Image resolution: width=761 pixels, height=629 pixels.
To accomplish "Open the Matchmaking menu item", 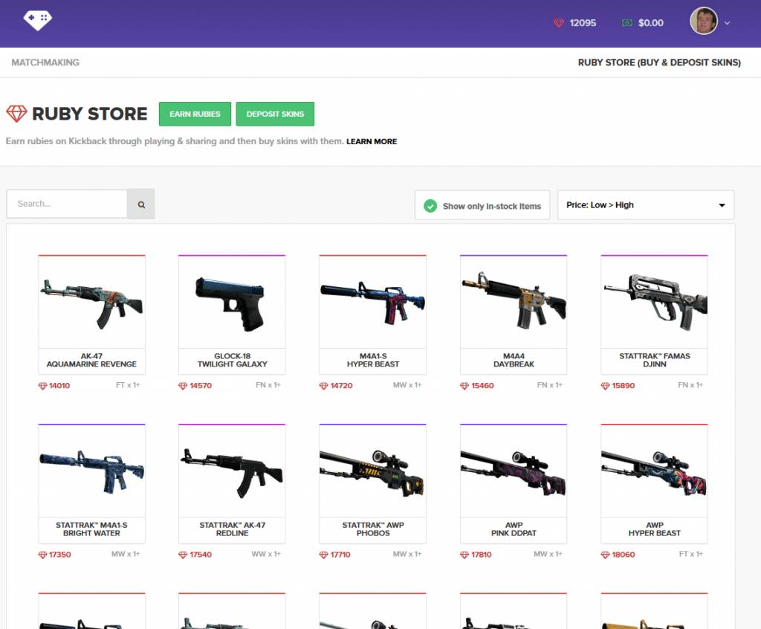I will pyautogui.click(x=45, y=62).
